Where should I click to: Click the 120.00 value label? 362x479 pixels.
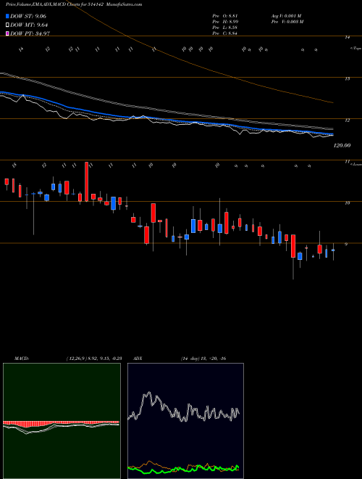pyautogui.click(x=342, y=146)
